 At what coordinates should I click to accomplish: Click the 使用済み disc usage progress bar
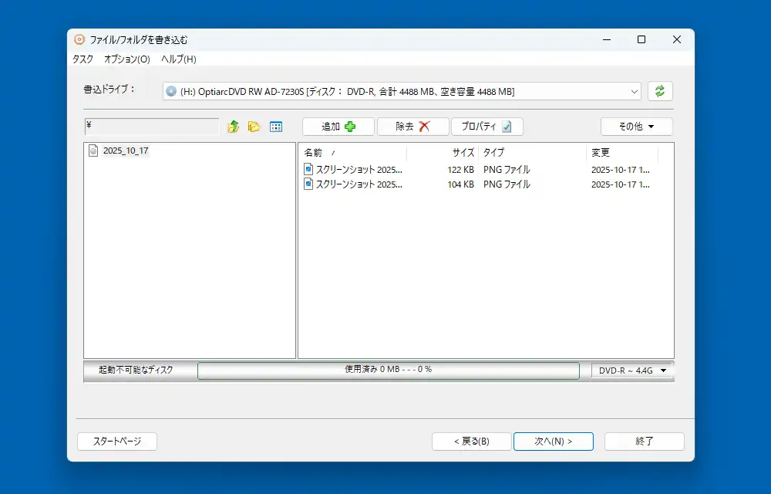(388, 370)
